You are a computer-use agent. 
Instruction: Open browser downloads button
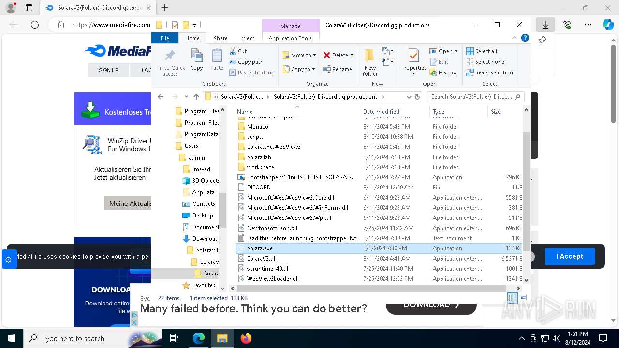pyautogui.click(x=545, y=25)
